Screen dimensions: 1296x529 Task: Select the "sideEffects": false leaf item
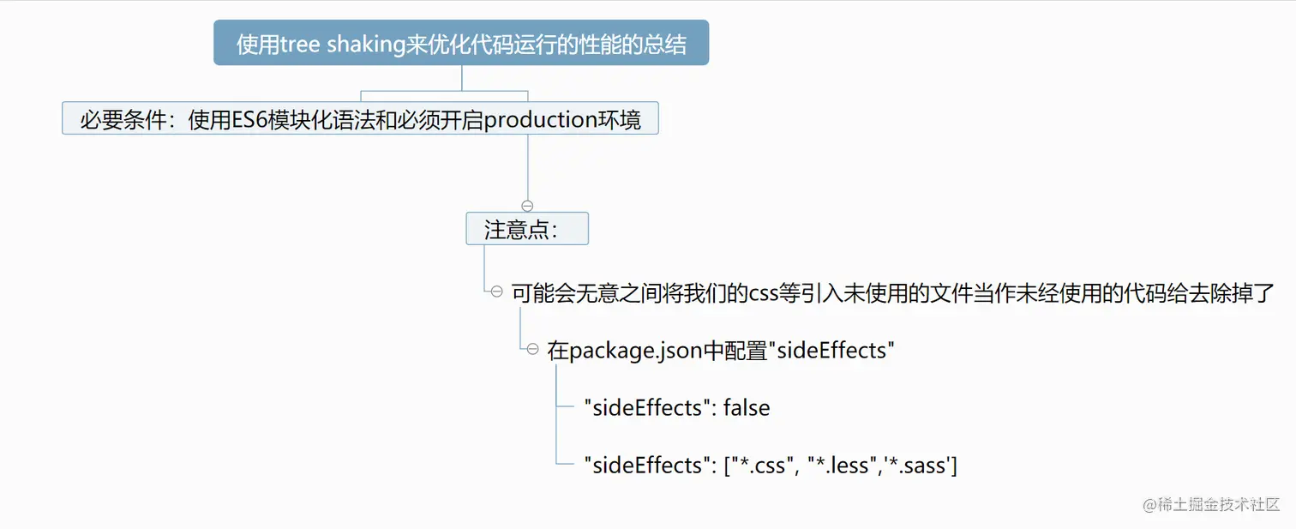[x=675, y=408]
